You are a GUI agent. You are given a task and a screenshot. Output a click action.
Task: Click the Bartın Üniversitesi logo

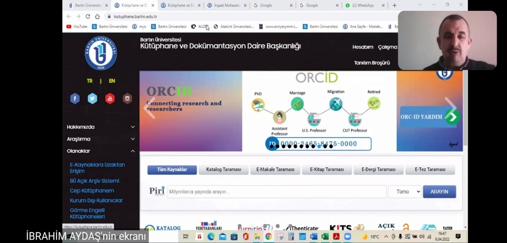click(101, 53)
